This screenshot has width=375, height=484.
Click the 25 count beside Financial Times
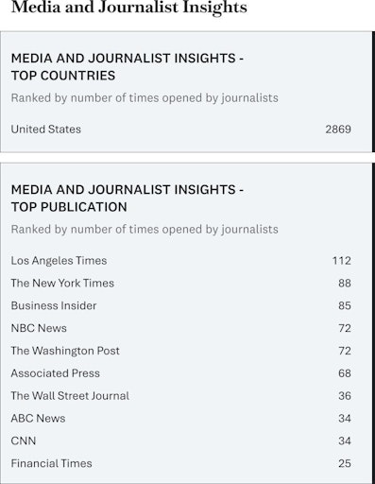point(345,463)
